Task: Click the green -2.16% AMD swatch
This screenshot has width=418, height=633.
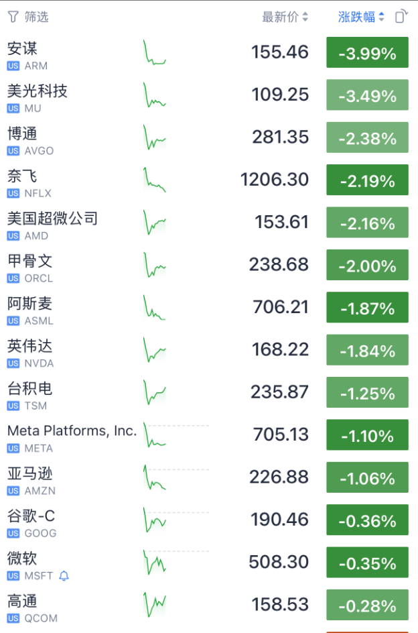Action: (x=367, y=224)
